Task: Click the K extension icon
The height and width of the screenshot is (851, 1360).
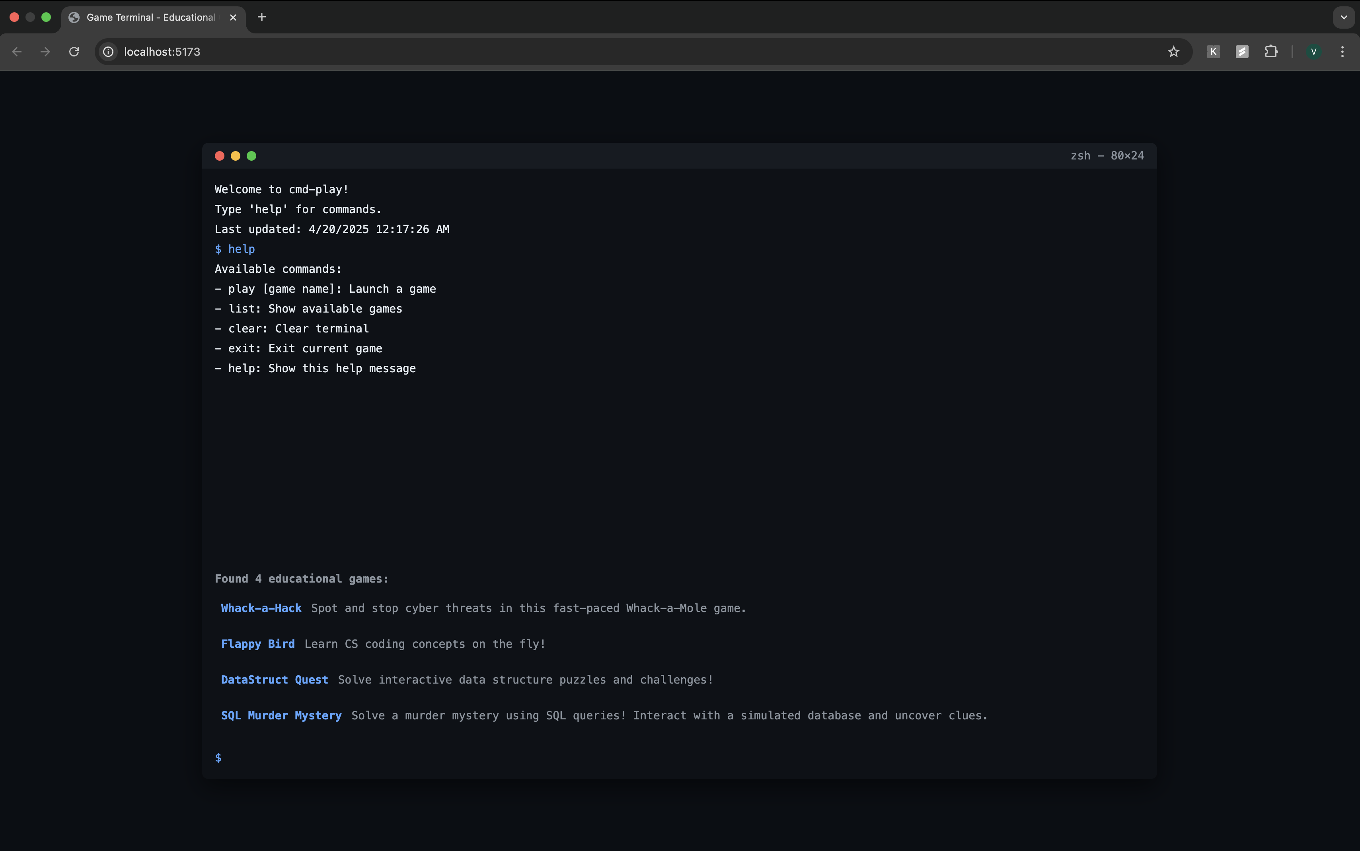Action: point(1213,52)
